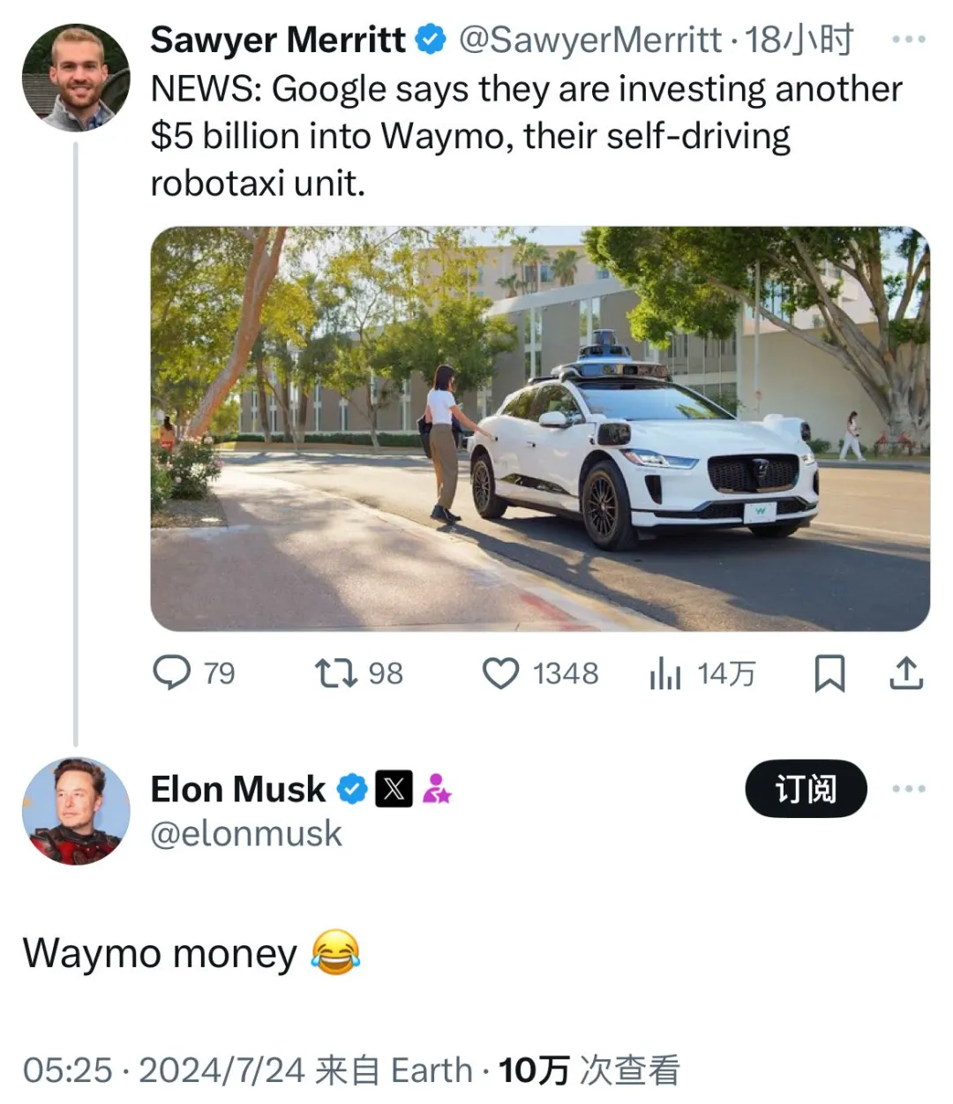Share Sawyer Merritt's tweet via share icon
This screenshot has height=1104, width=953.
(905, 673)
